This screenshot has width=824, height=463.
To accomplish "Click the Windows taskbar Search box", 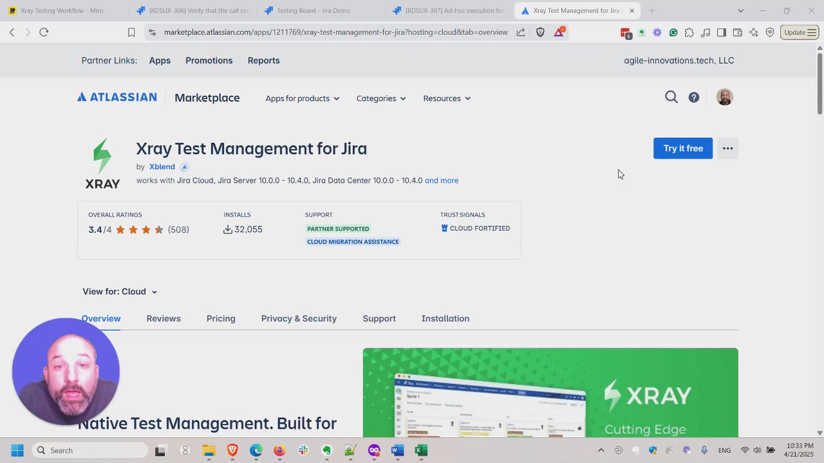I will coord(89,450).
